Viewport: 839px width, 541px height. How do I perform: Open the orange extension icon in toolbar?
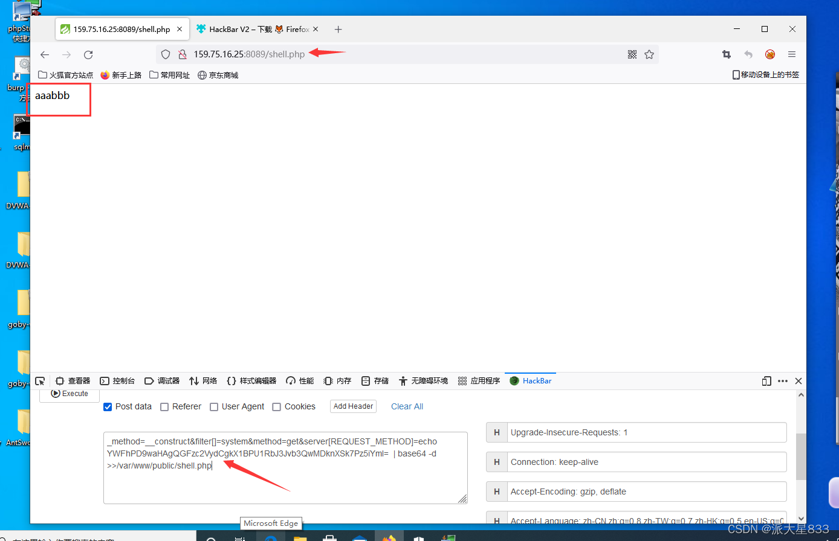[770, 54]
